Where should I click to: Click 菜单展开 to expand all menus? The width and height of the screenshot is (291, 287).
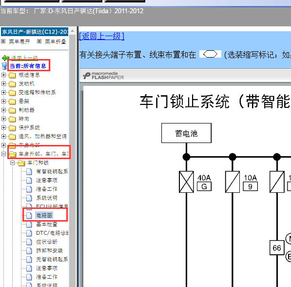tap(19, 41)
